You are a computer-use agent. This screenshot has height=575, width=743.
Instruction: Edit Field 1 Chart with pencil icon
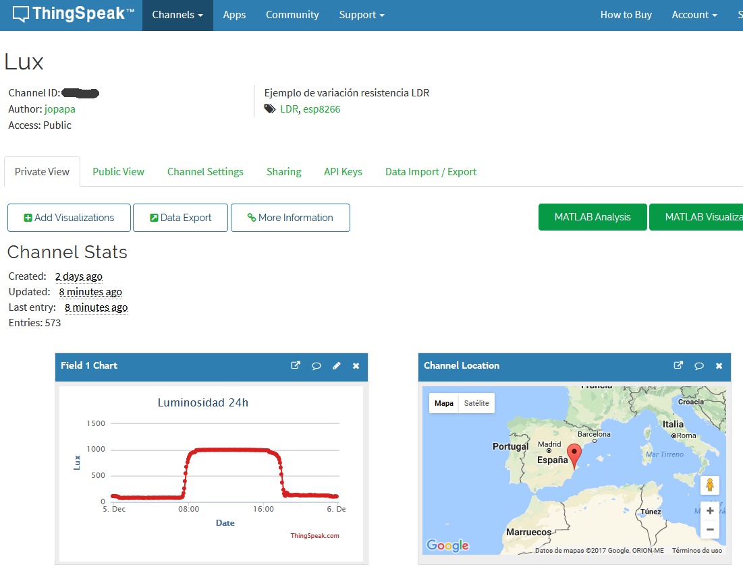336,366
